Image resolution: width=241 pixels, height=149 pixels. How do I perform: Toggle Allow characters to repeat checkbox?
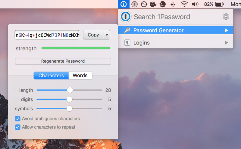18,127
